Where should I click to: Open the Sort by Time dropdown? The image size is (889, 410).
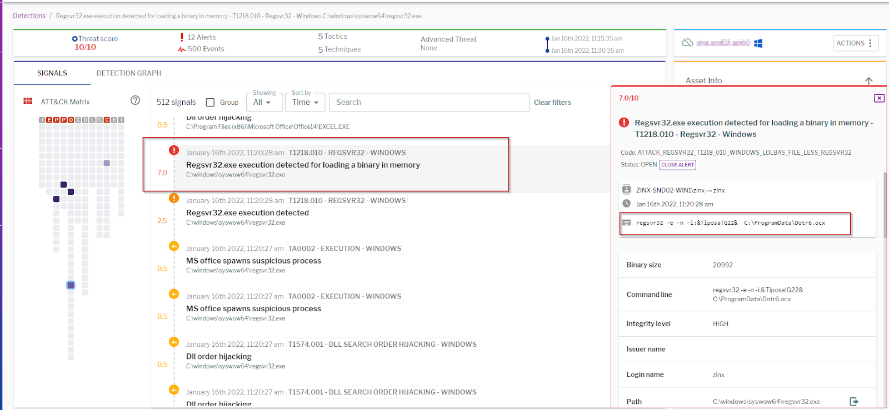(305, 103)
